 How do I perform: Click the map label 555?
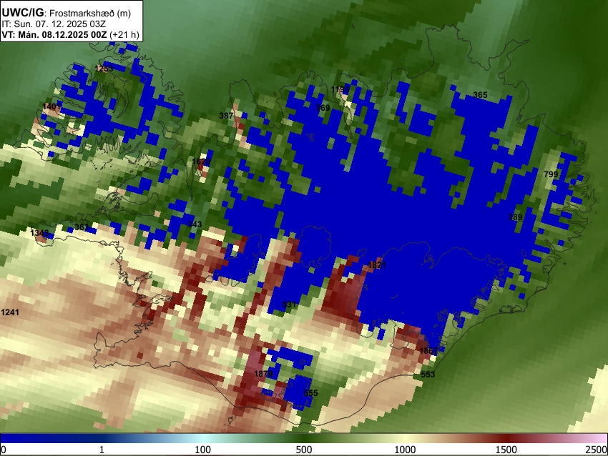pos(310,393)
